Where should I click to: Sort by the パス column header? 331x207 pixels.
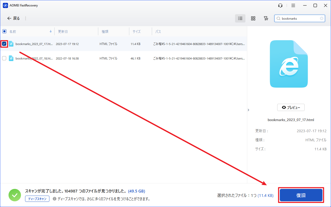(x=158, y=32)
